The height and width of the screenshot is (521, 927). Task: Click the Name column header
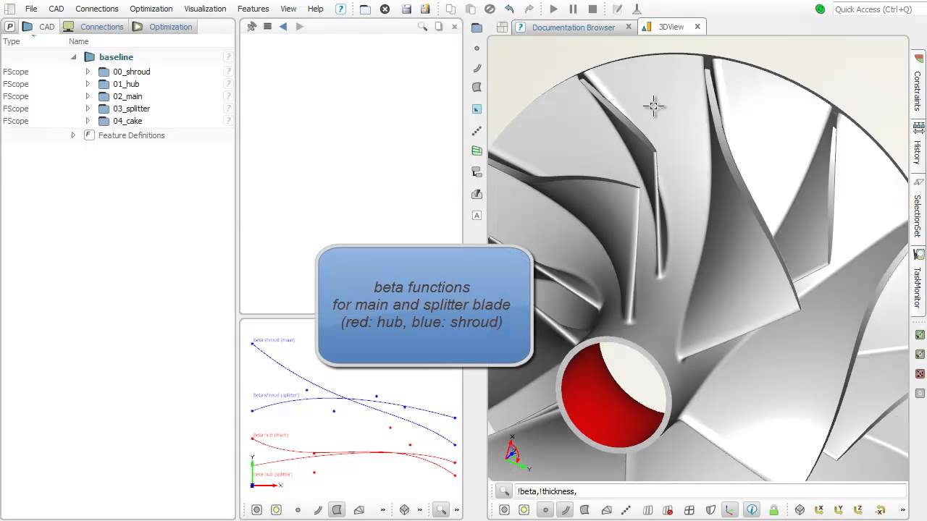(79, 41)
